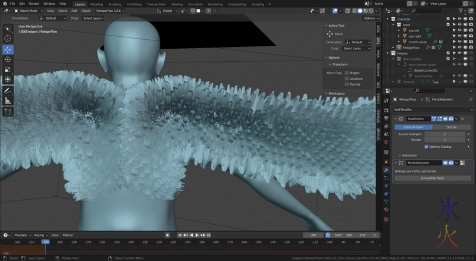This screenshot has height=261, width=476.
Task: Click the Convert to Mesh button
Action: click(x=433, y=178)
